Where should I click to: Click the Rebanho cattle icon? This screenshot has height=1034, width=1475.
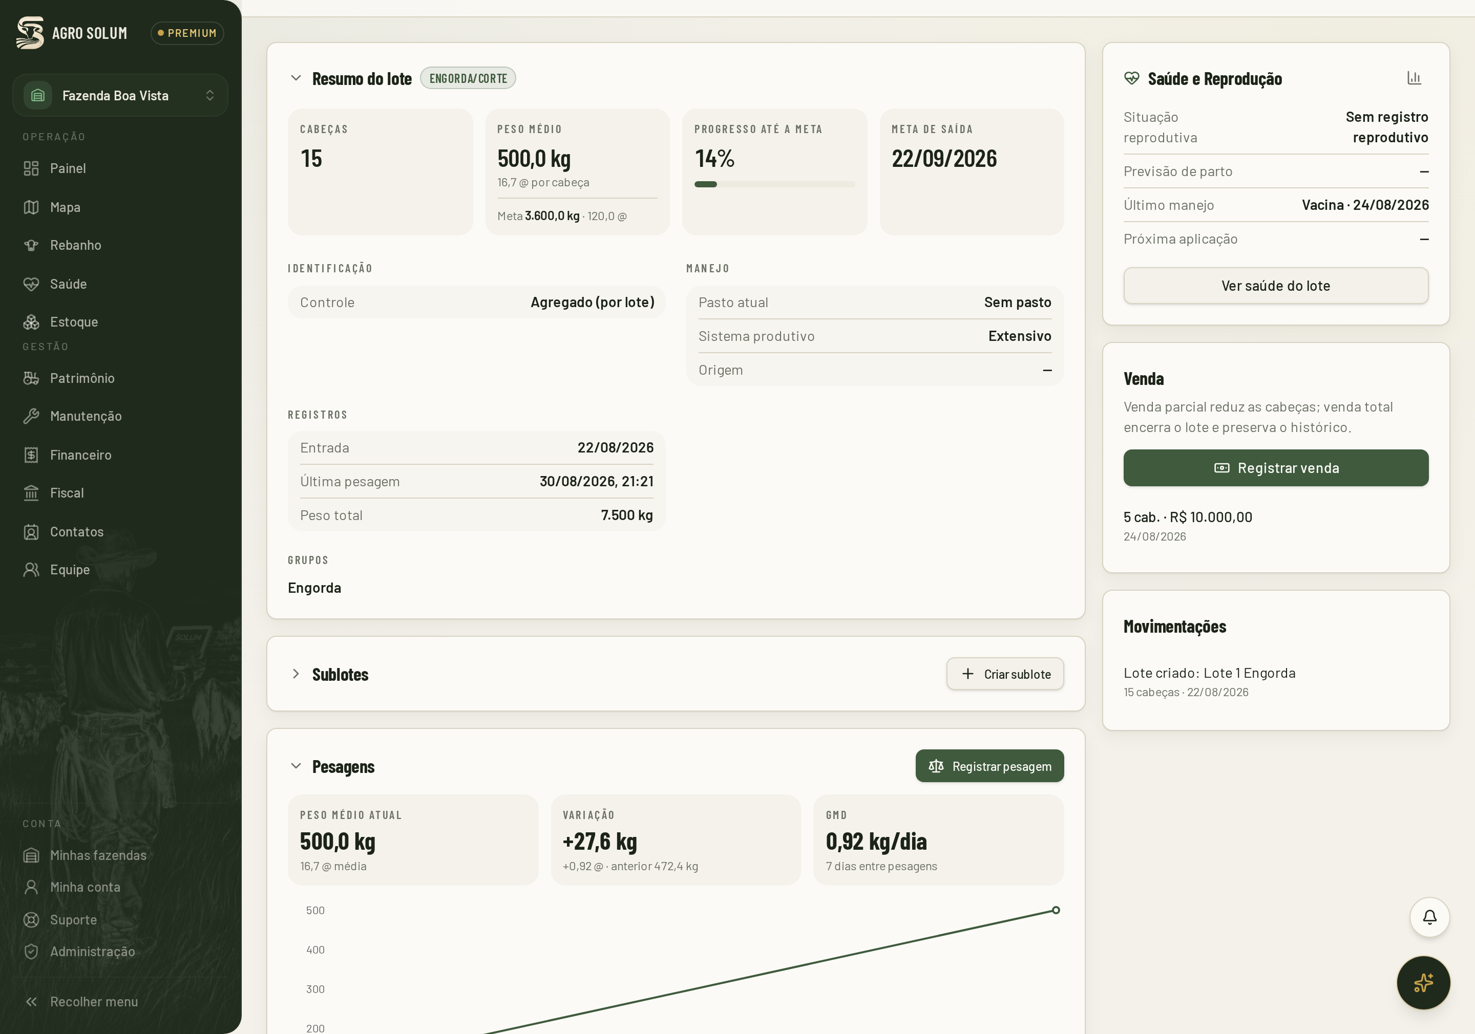(x=31, y=245)
